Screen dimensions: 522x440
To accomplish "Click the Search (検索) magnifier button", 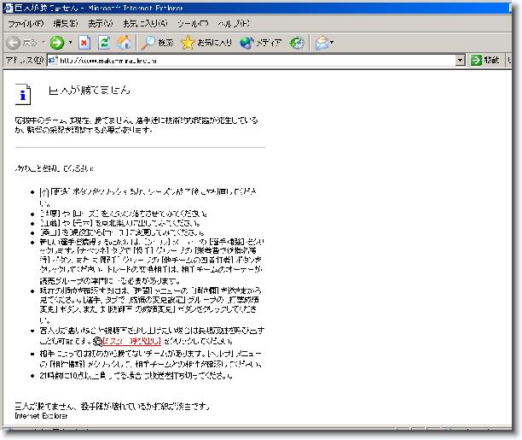I will click(x=157, y=43).
